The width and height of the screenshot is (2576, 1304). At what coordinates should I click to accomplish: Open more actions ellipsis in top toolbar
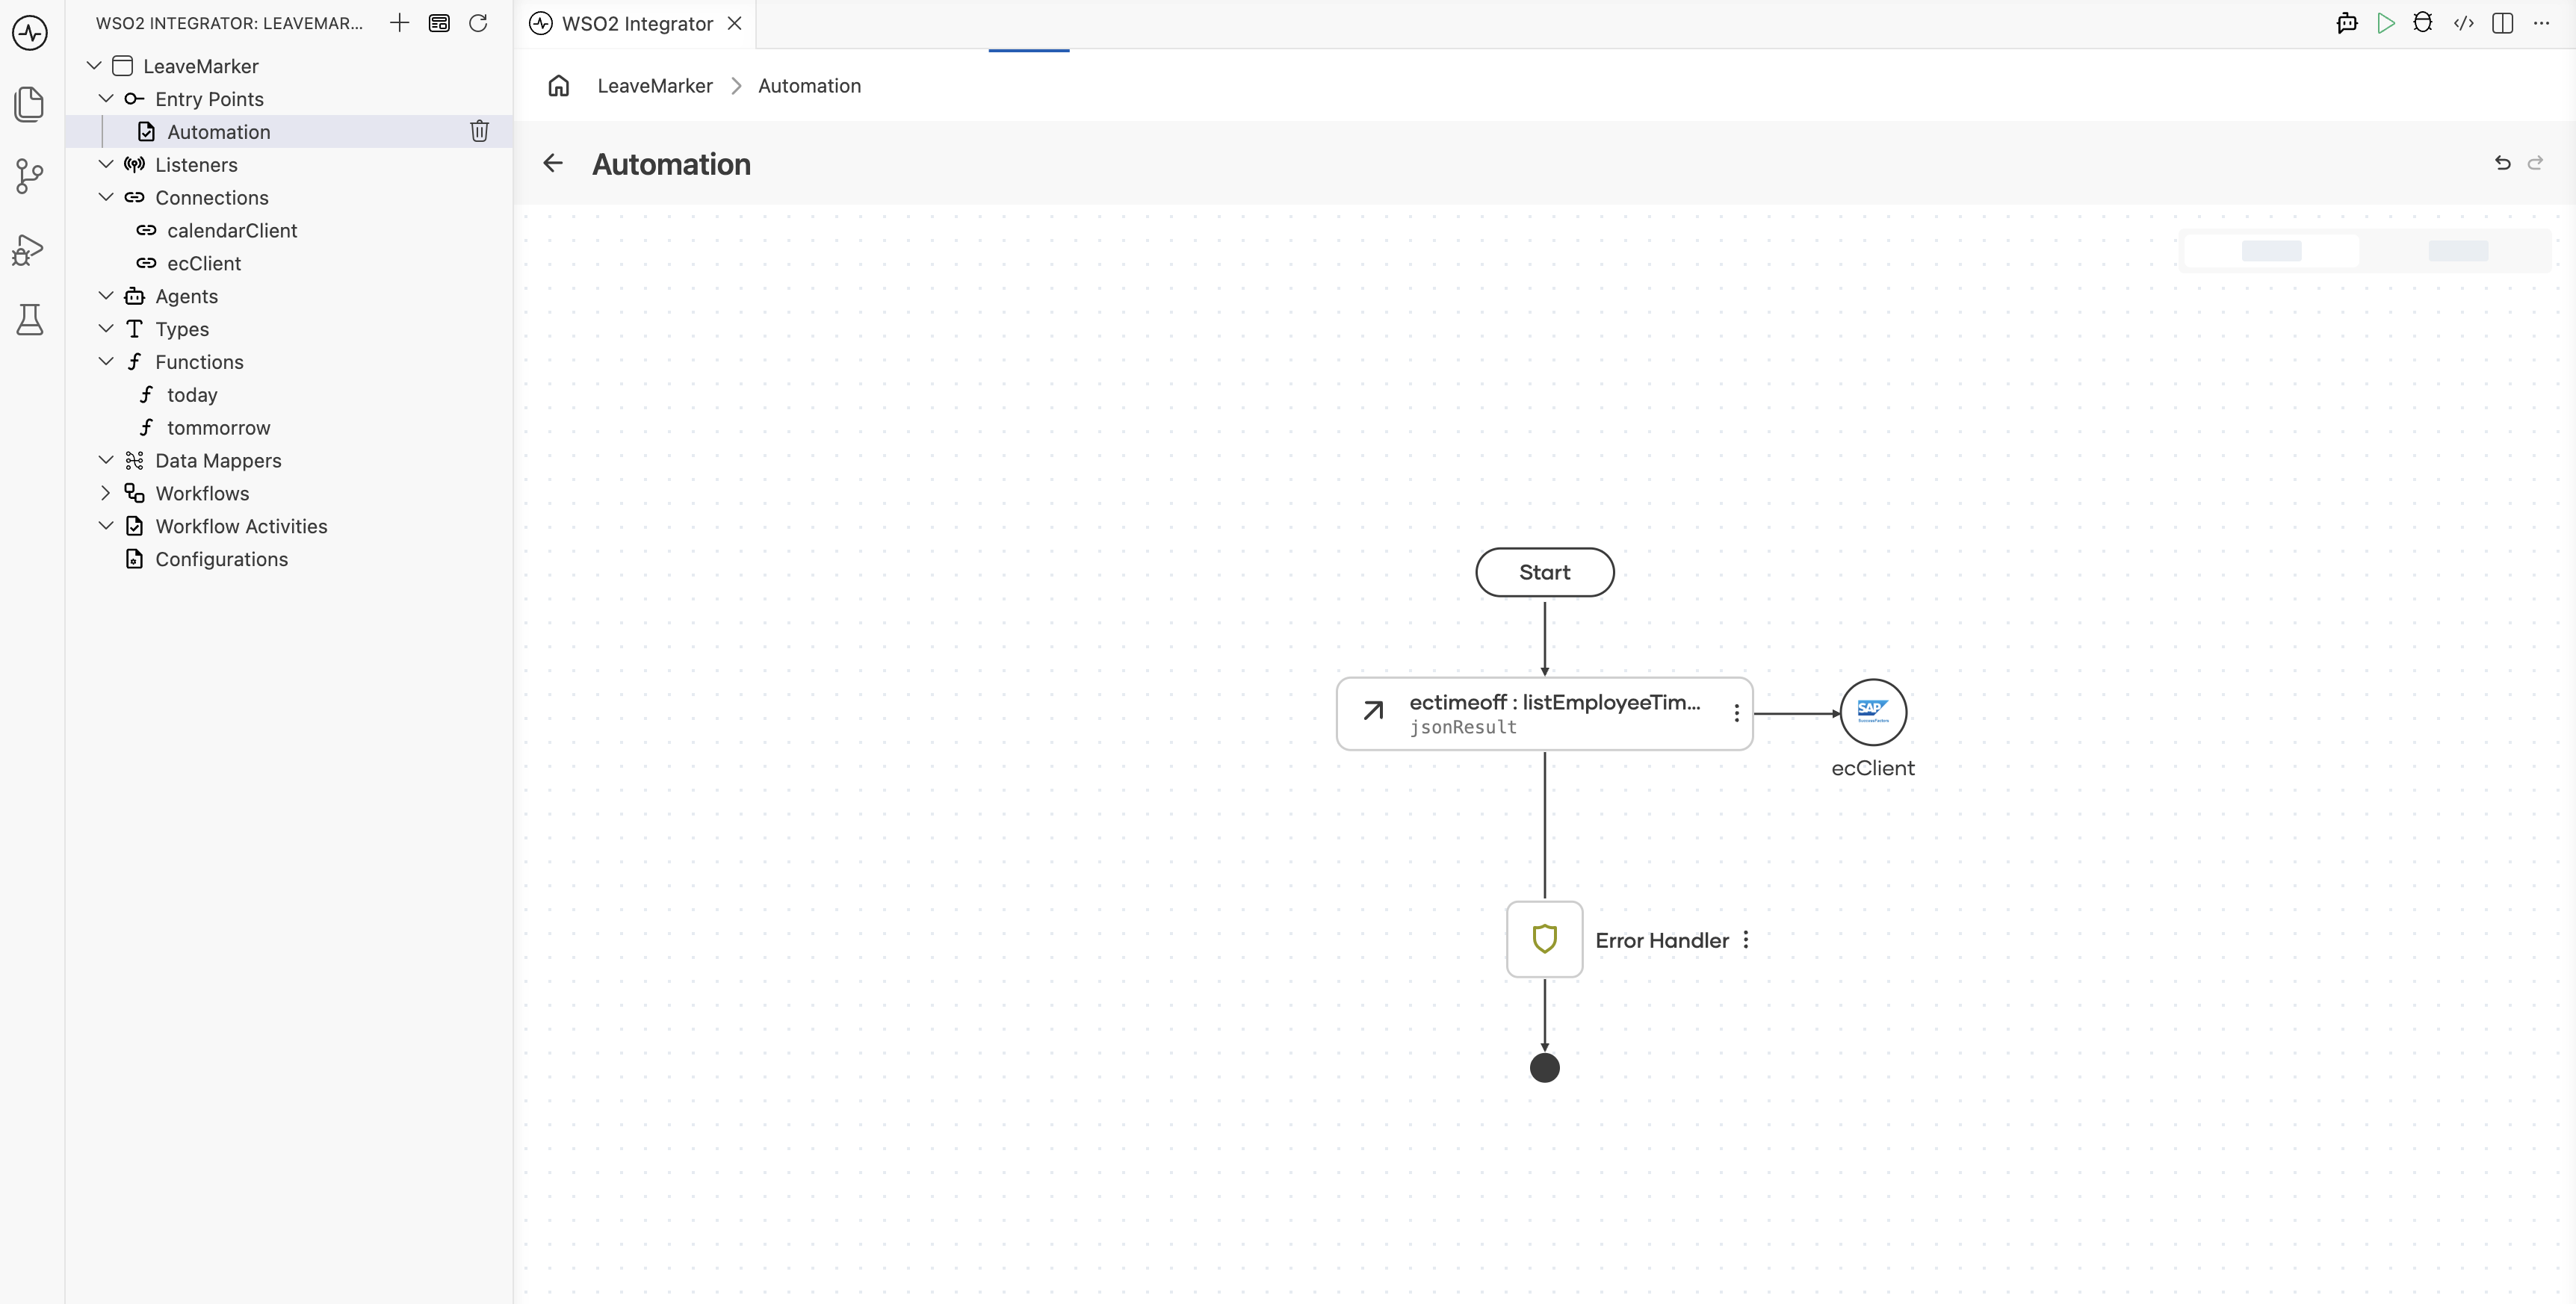pyautogui.click(x=2541, y=23)
